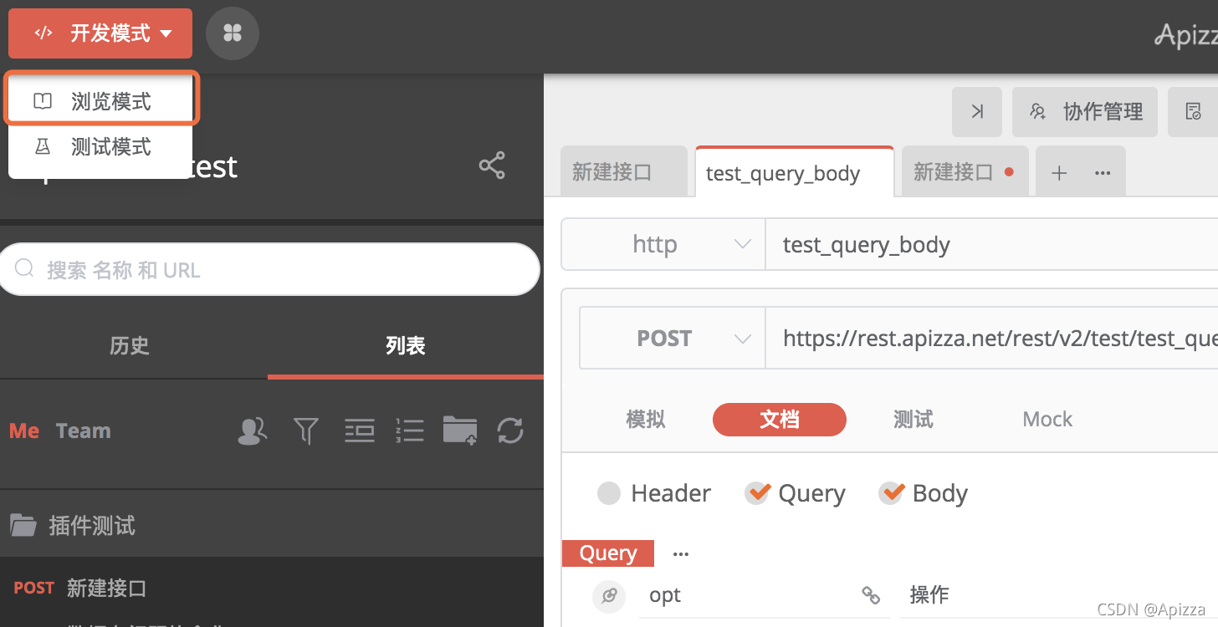Open the POST 新建接口 list item
This screenshot has height=627, width=1218.
point(272,588)
